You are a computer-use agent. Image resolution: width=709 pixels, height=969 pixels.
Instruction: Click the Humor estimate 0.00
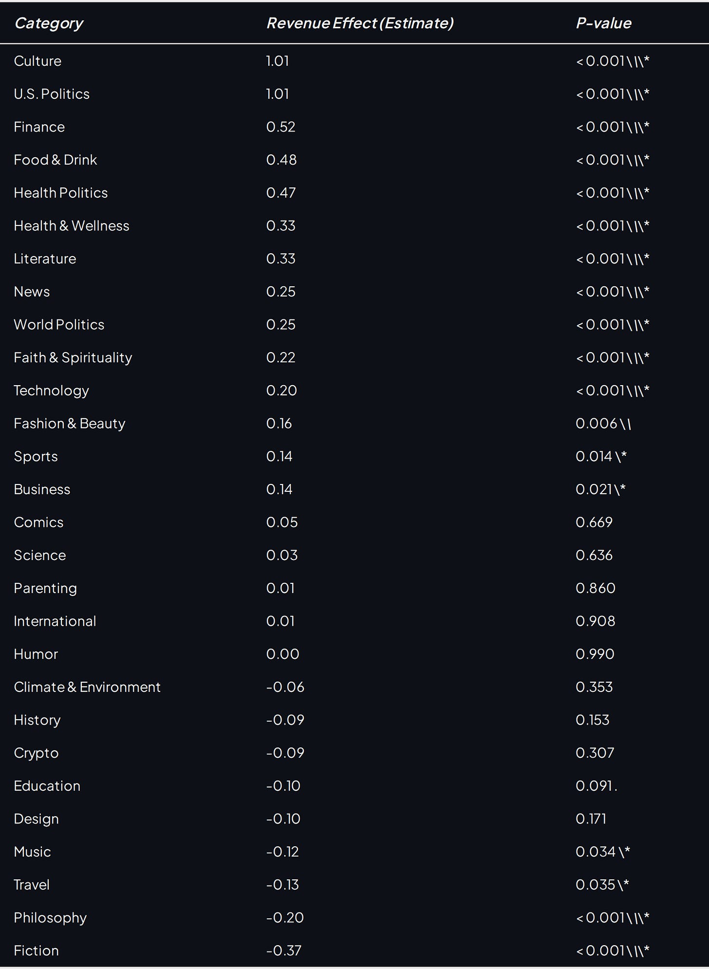click(283, 654)
